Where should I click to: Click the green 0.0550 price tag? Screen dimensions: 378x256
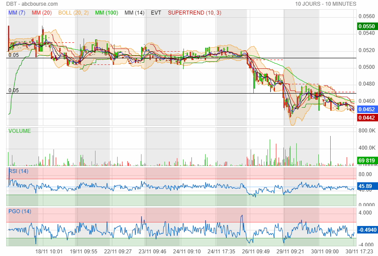(x=367, y=26)
